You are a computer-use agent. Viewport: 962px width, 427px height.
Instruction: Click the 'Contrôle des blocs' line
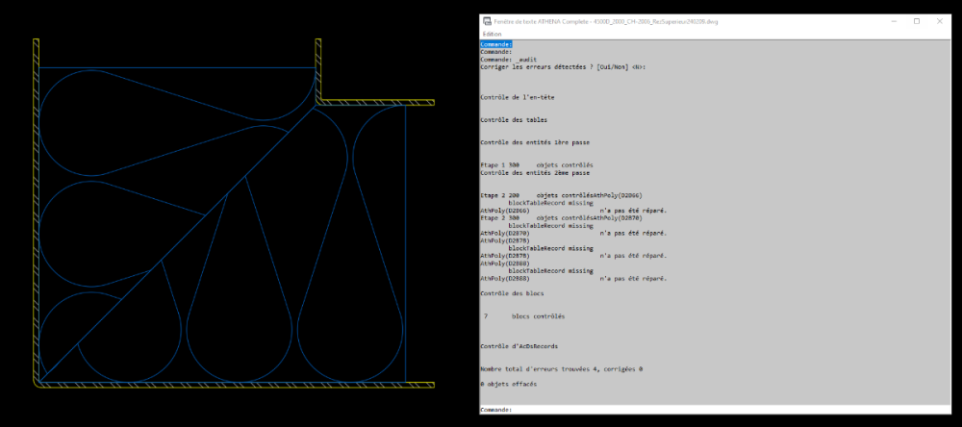click(x=512, y=294)
